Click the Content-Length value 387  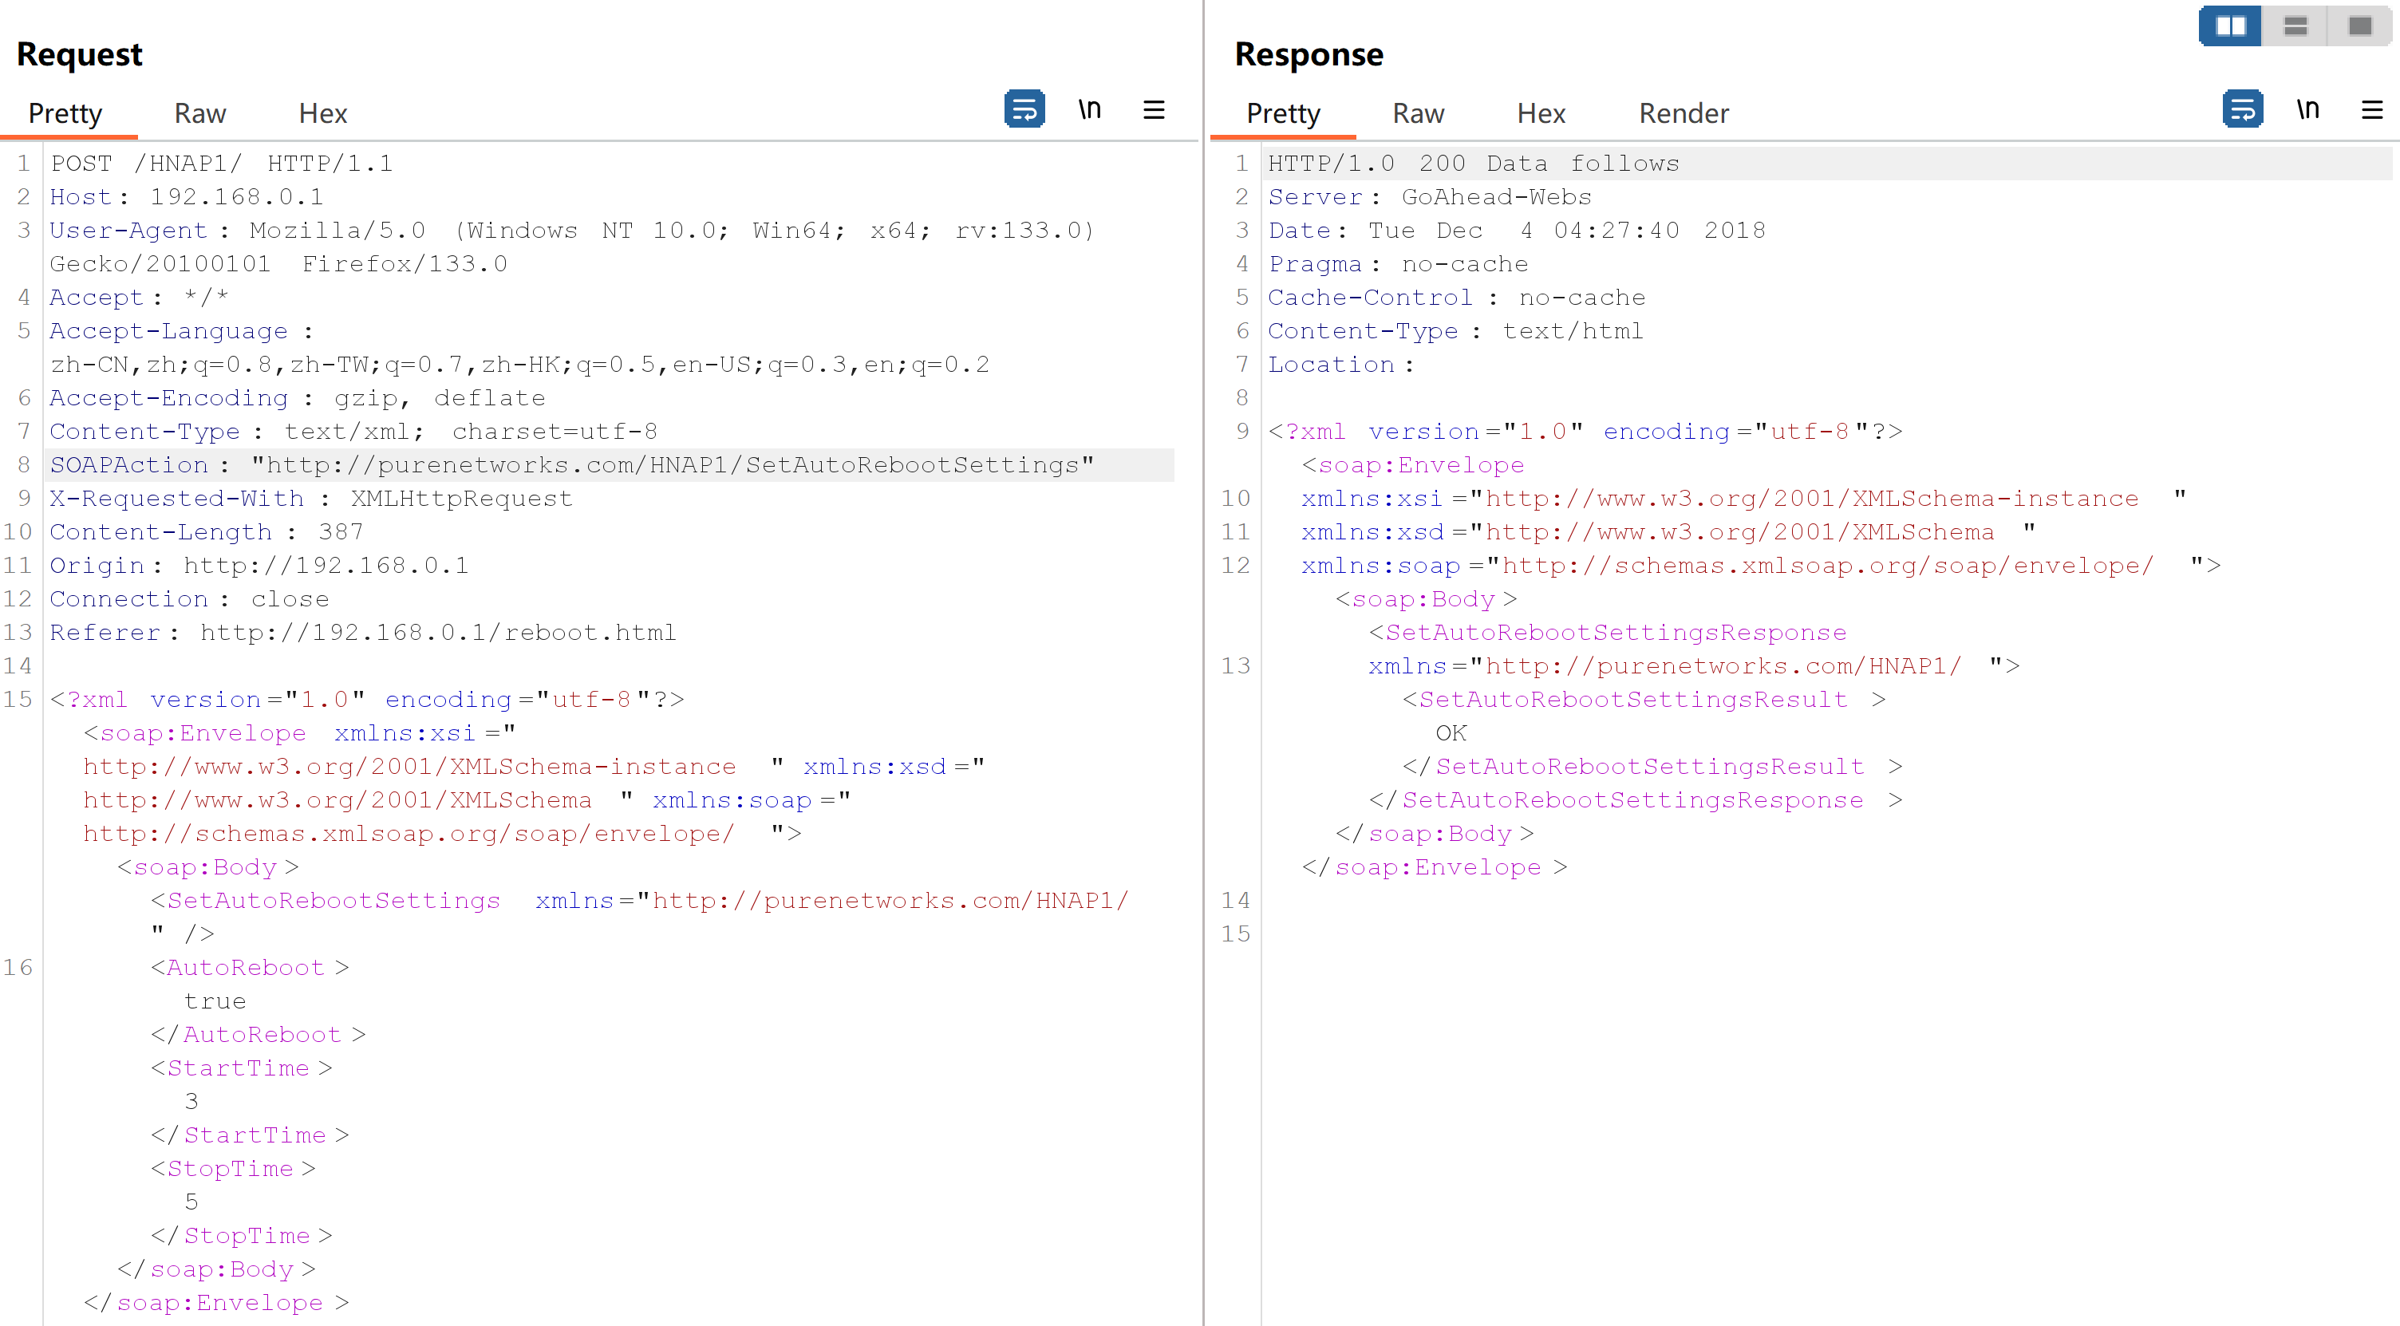click(x=341, y=532)
